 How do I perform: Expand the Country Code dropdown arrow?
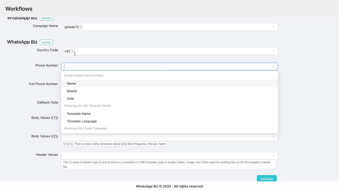(x=273, y=51)
